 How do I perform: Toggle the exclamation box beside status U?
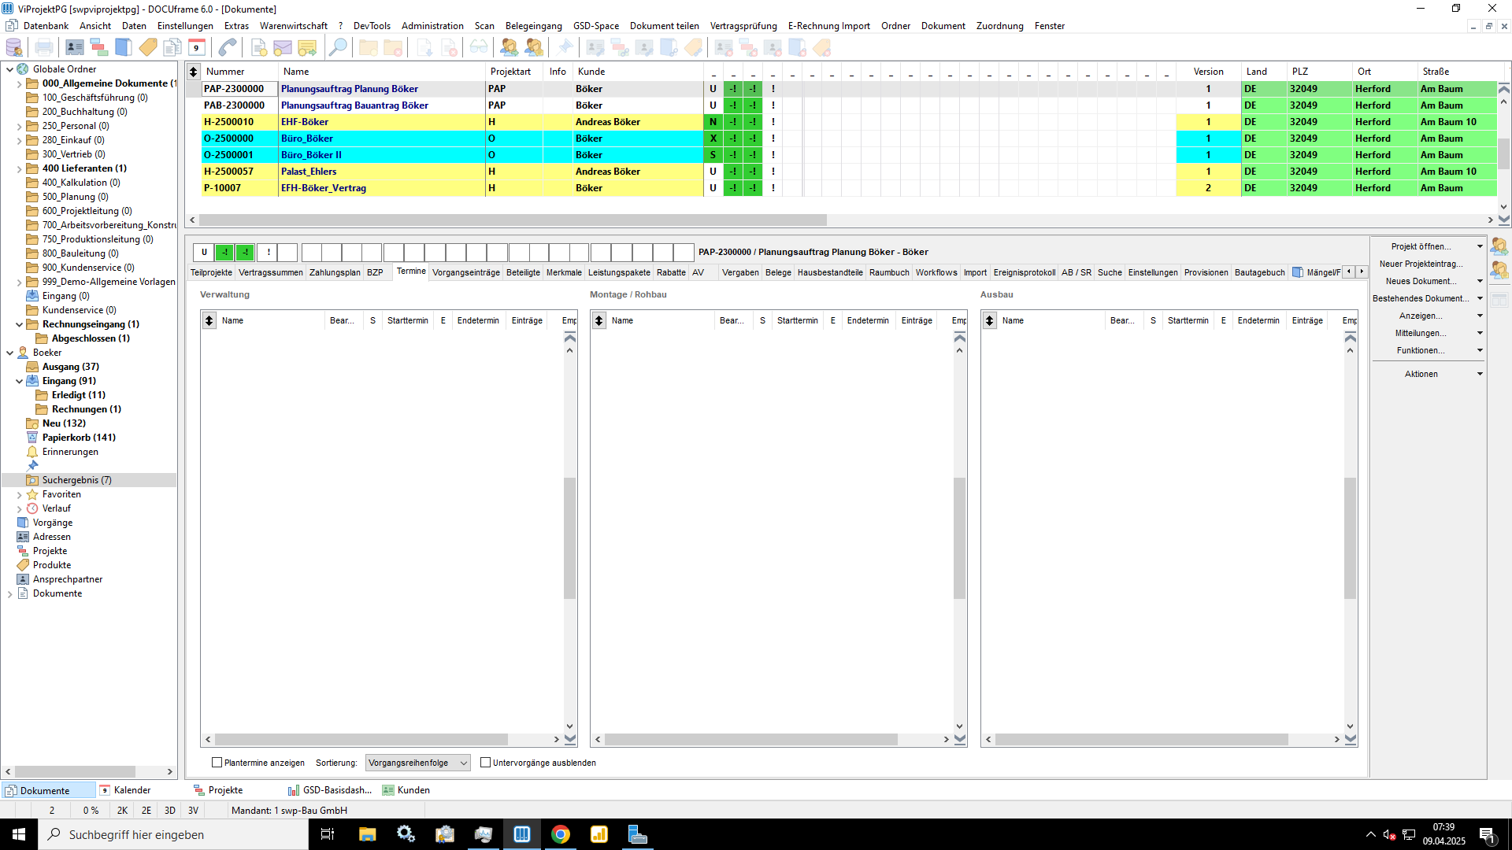269,253
